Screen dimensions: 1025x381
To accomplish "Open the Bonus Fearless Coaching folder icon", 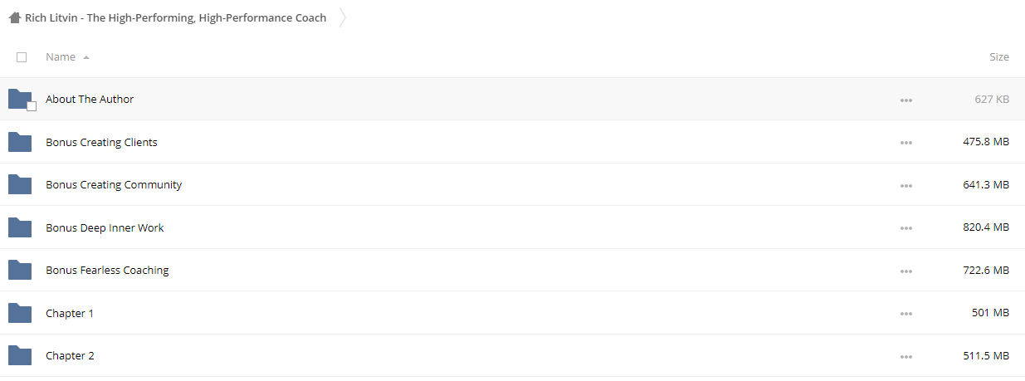I will (20, 270).
